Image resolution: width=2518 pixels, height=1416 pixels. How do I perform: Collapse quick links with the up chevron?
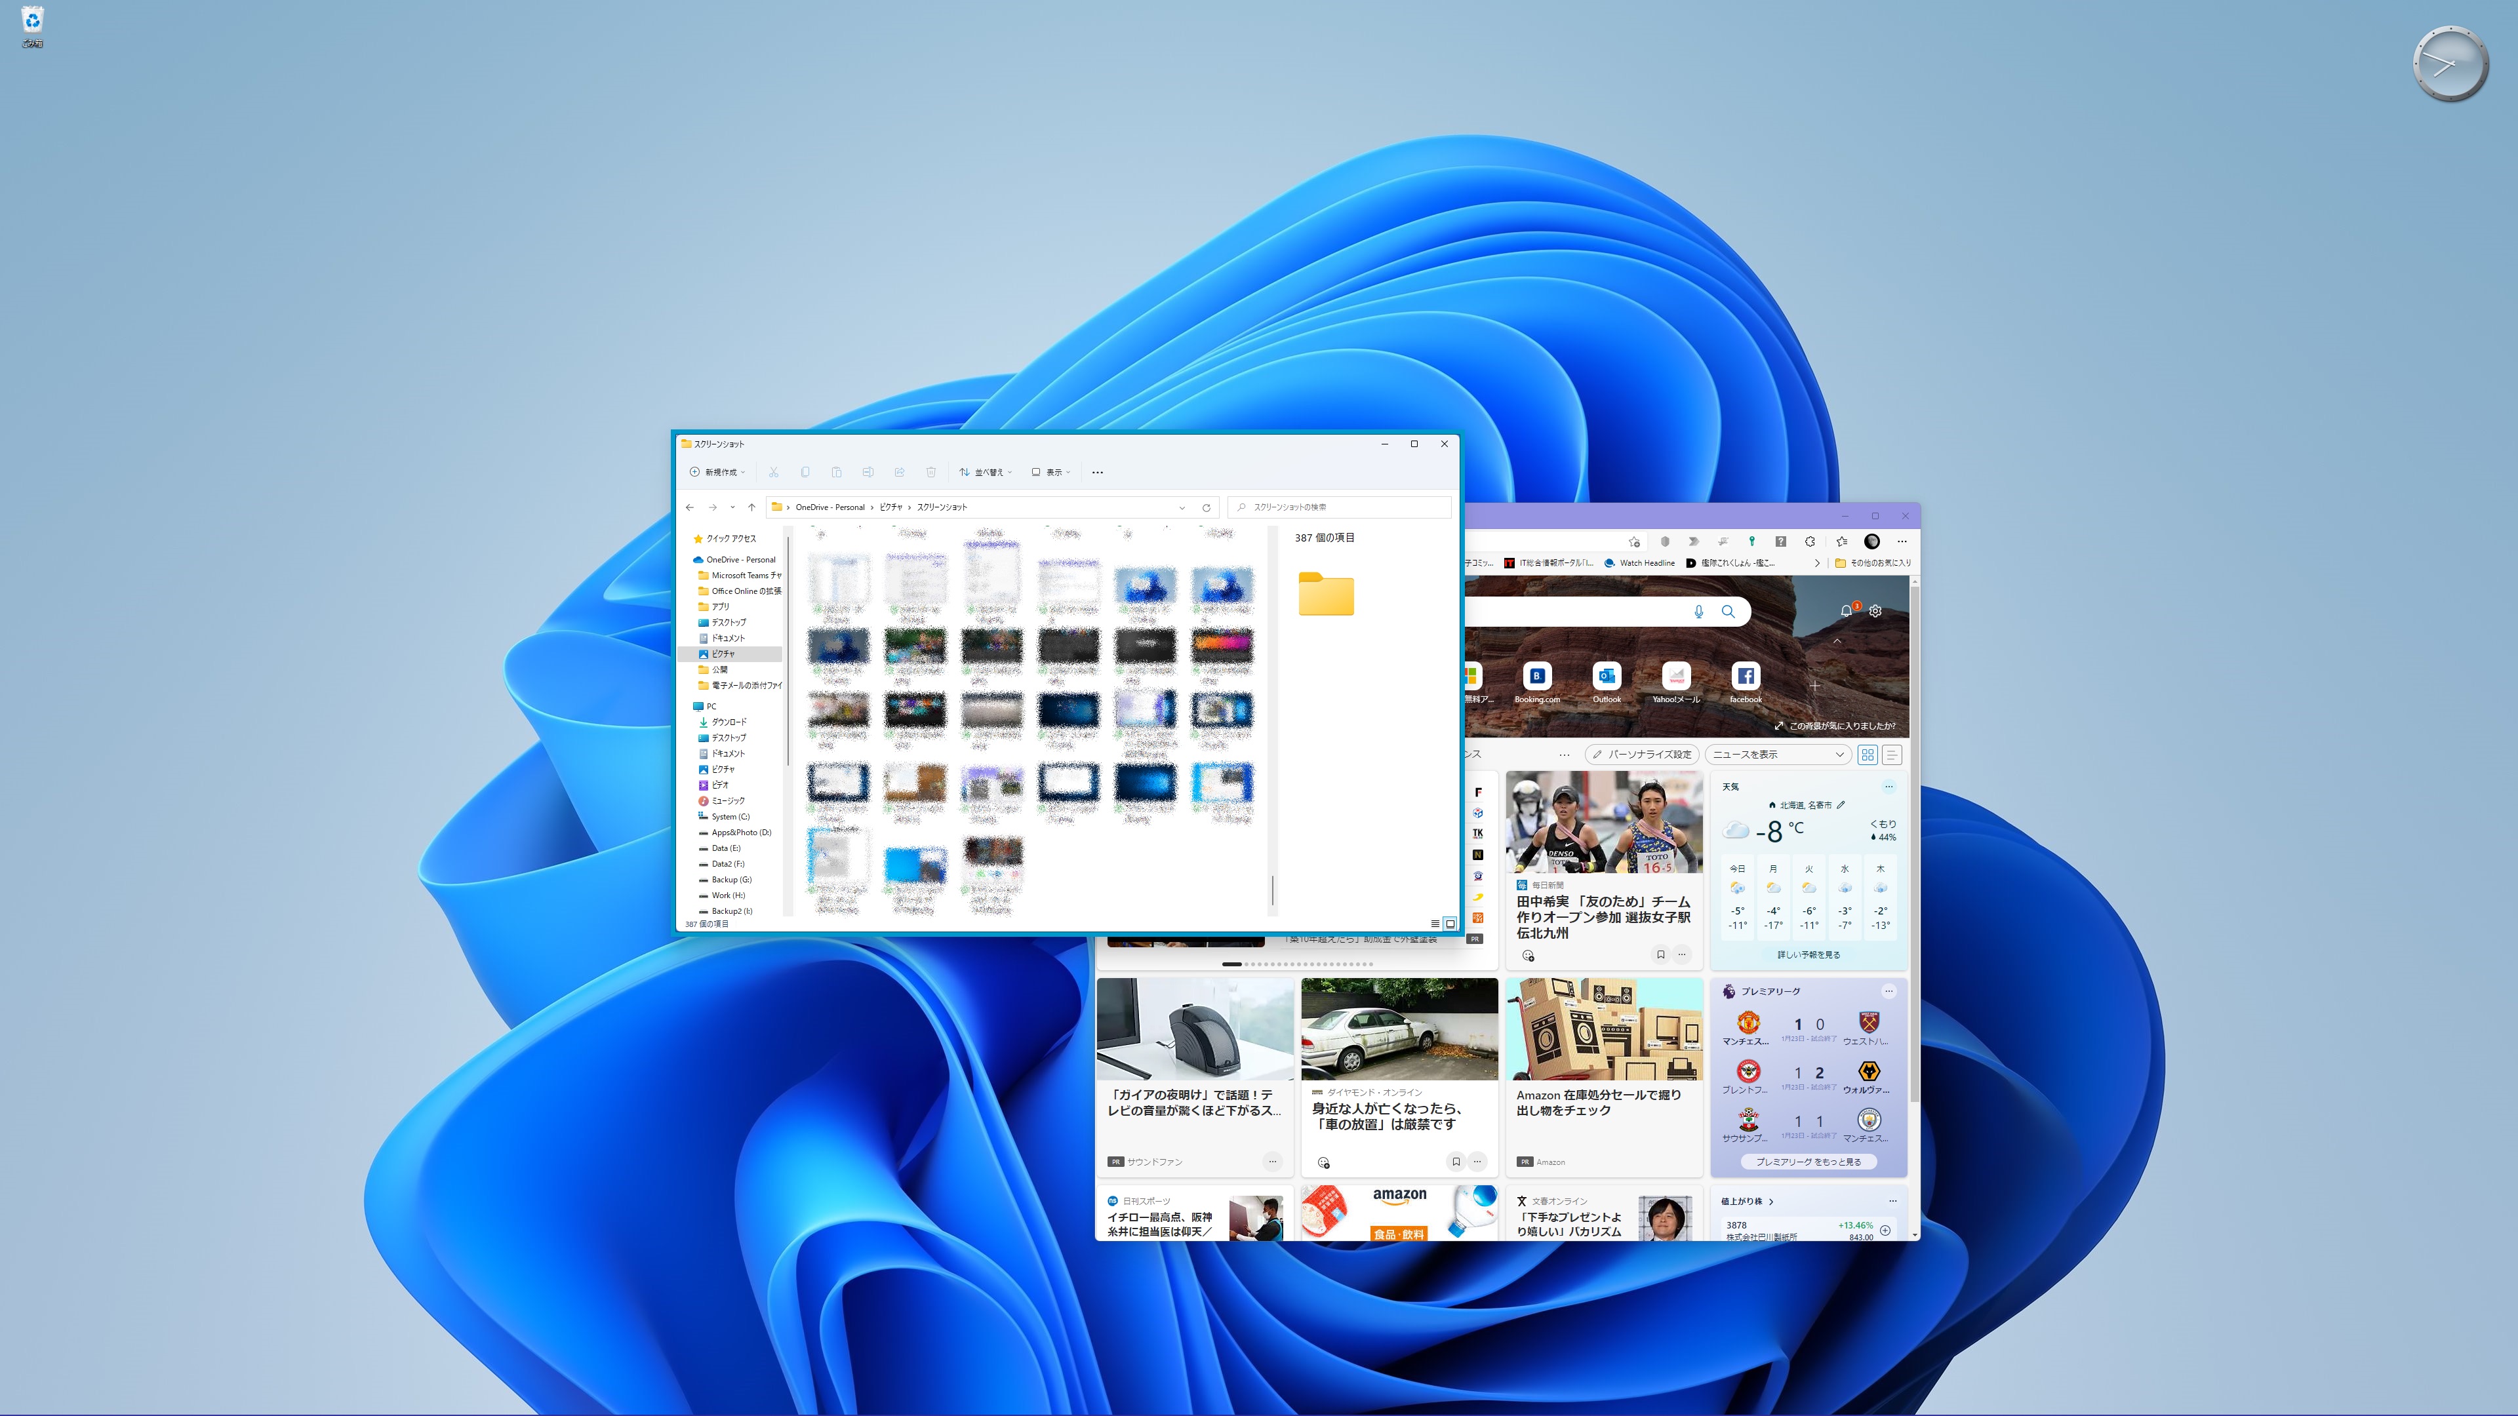(x=1837, y=641)
